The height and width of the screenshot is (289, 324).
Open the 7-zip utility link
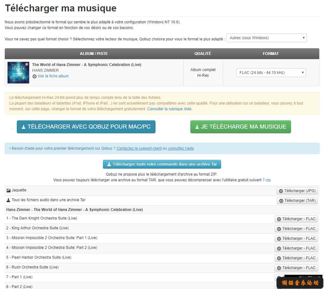click(267, 180)
